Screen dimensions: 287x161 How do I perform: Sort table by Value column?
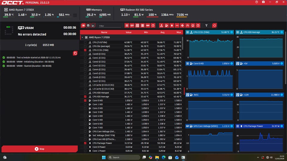coord(129,32)
